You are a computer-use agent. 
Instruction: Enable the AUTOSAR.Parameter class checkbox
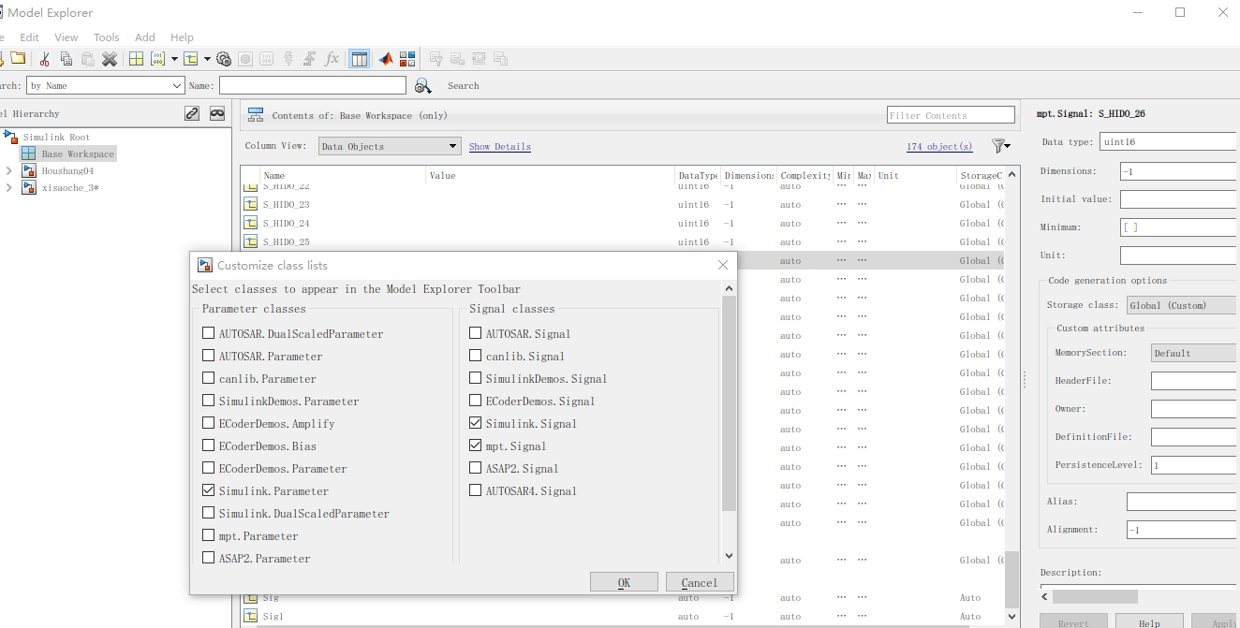(x=208, y=356)
